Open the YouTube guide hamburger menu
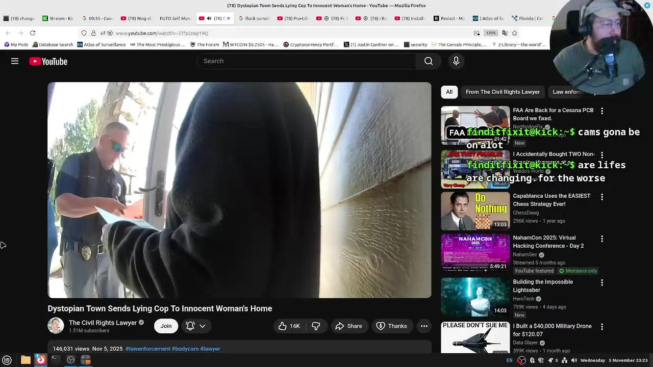Viewport: 653px width, 367px height. [15, 61]
